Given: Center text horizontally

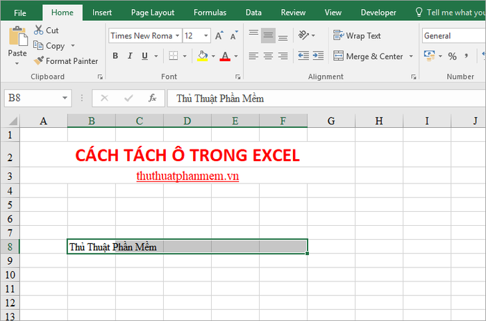Looking at the screenshot, I should coord(268,56).
